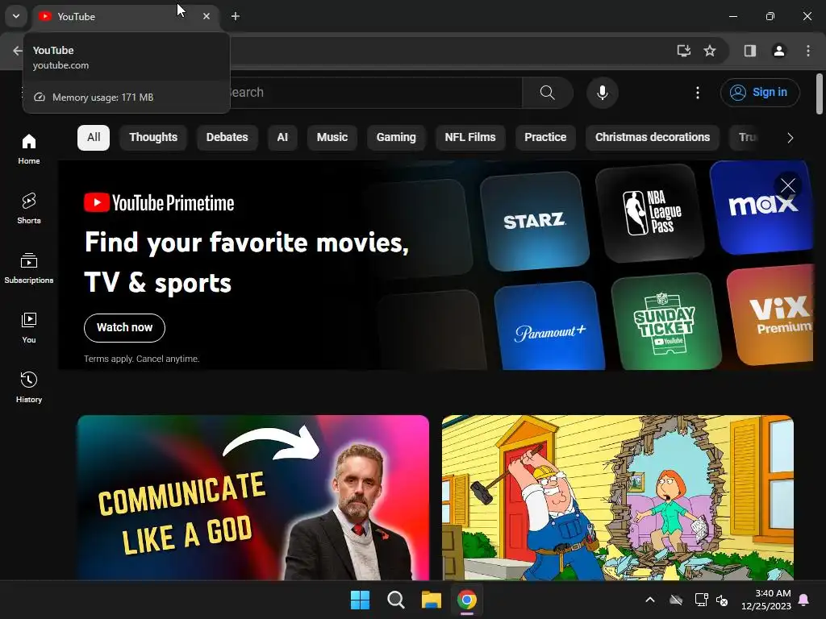Select the Thoughts filter chip
This screenshot has width=826, height=619.
point(153,137)
